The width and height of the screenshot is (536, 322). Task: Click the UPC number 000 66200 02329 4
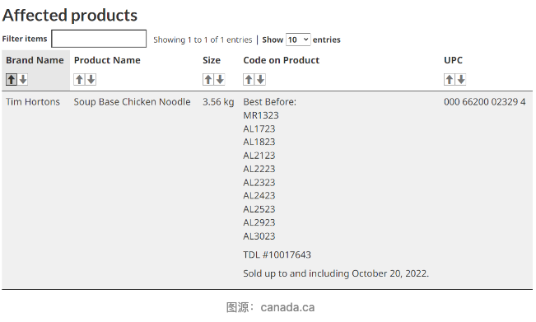pyautogui.click(x=485, y=102)
